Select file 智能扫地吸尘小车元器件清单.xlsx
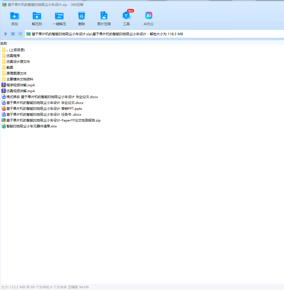284x290 pixels. pyautogui.click(x=32, y=126)
